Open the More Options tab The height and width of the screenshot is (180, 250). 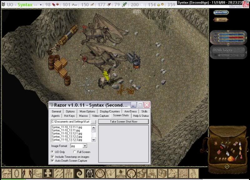[x=87, y=111]
